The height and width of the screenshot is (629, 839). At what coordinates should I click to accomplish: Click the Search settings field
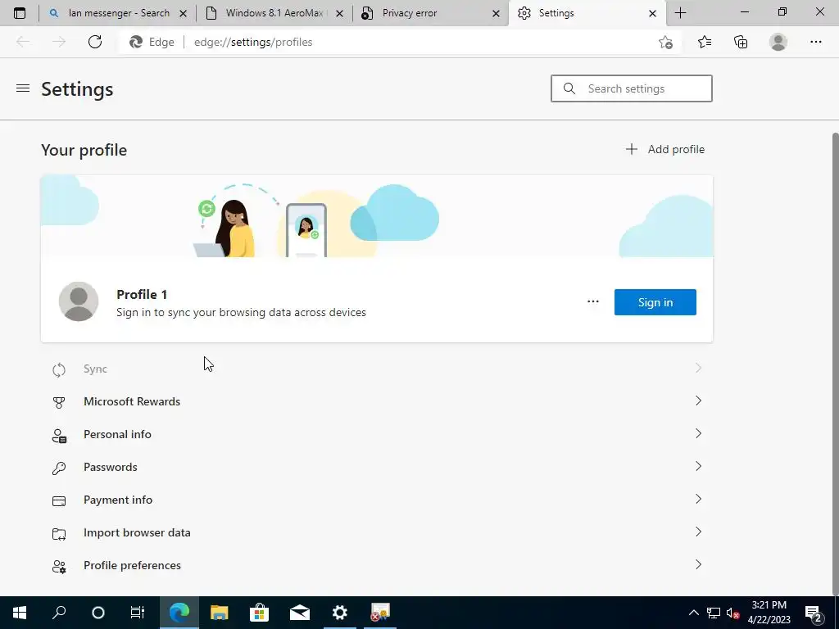click(632, 88)
